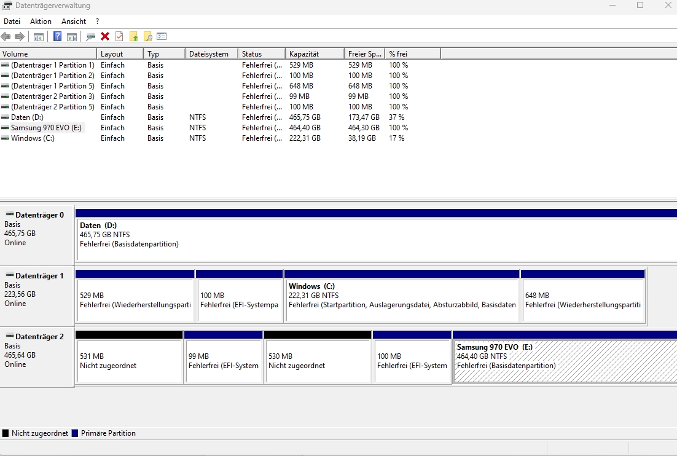Open the Ansicht menu

(x=73, y=21)
